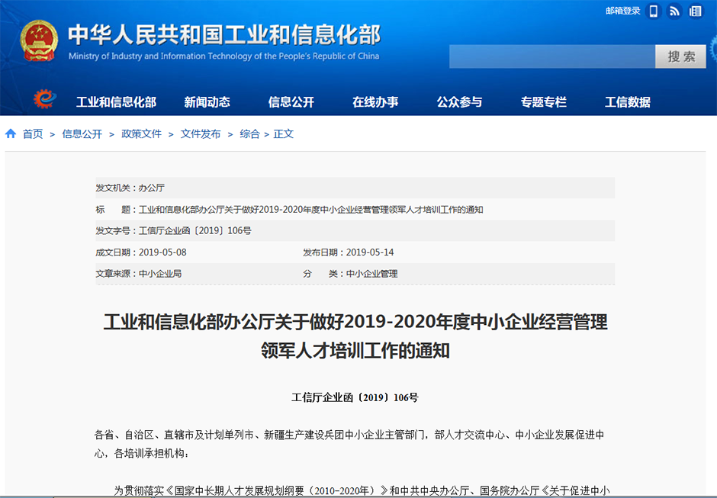Image resolution: width=717 pixels, height=498 pixels.
Task: Click the blue home icon in breadcrumb
Action: 11,133
